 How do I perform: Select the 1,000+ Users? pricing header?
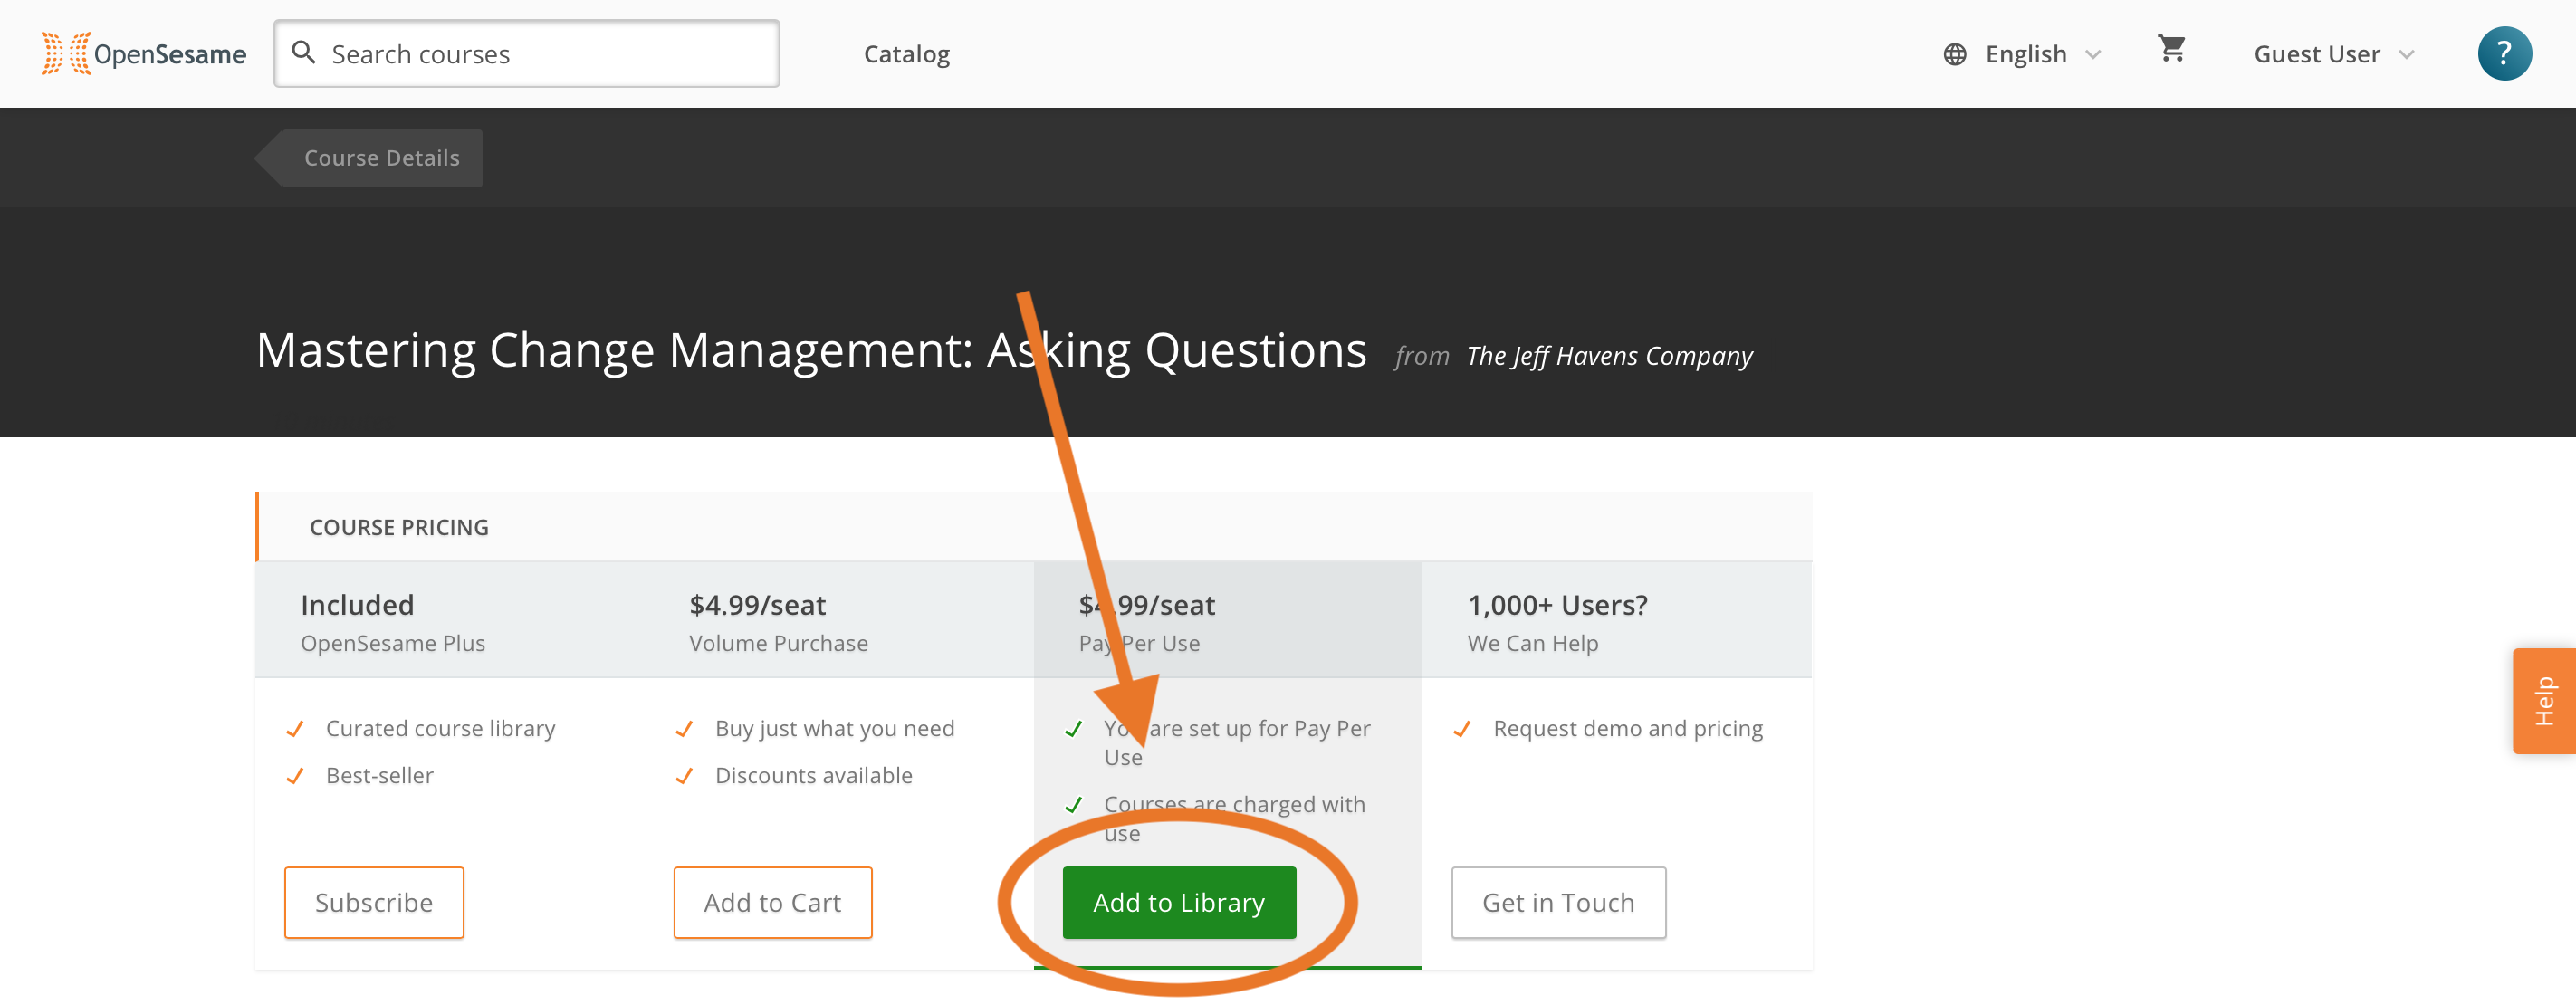1616,620
